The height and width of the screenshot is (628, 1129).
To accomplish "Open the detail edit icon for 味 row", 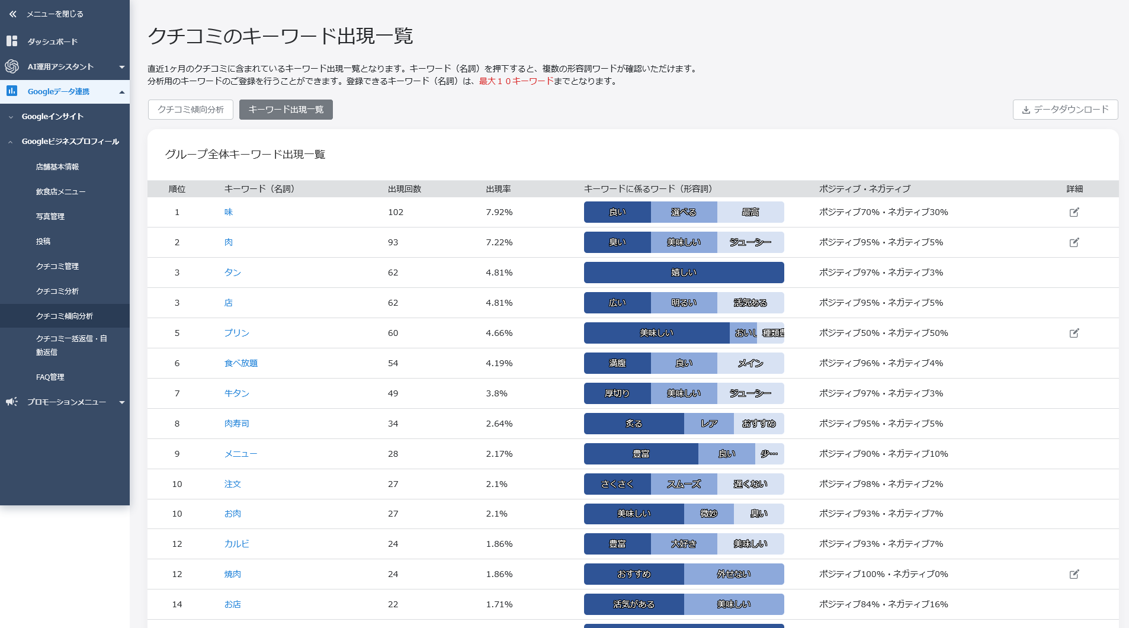I will click(1074, 212).
